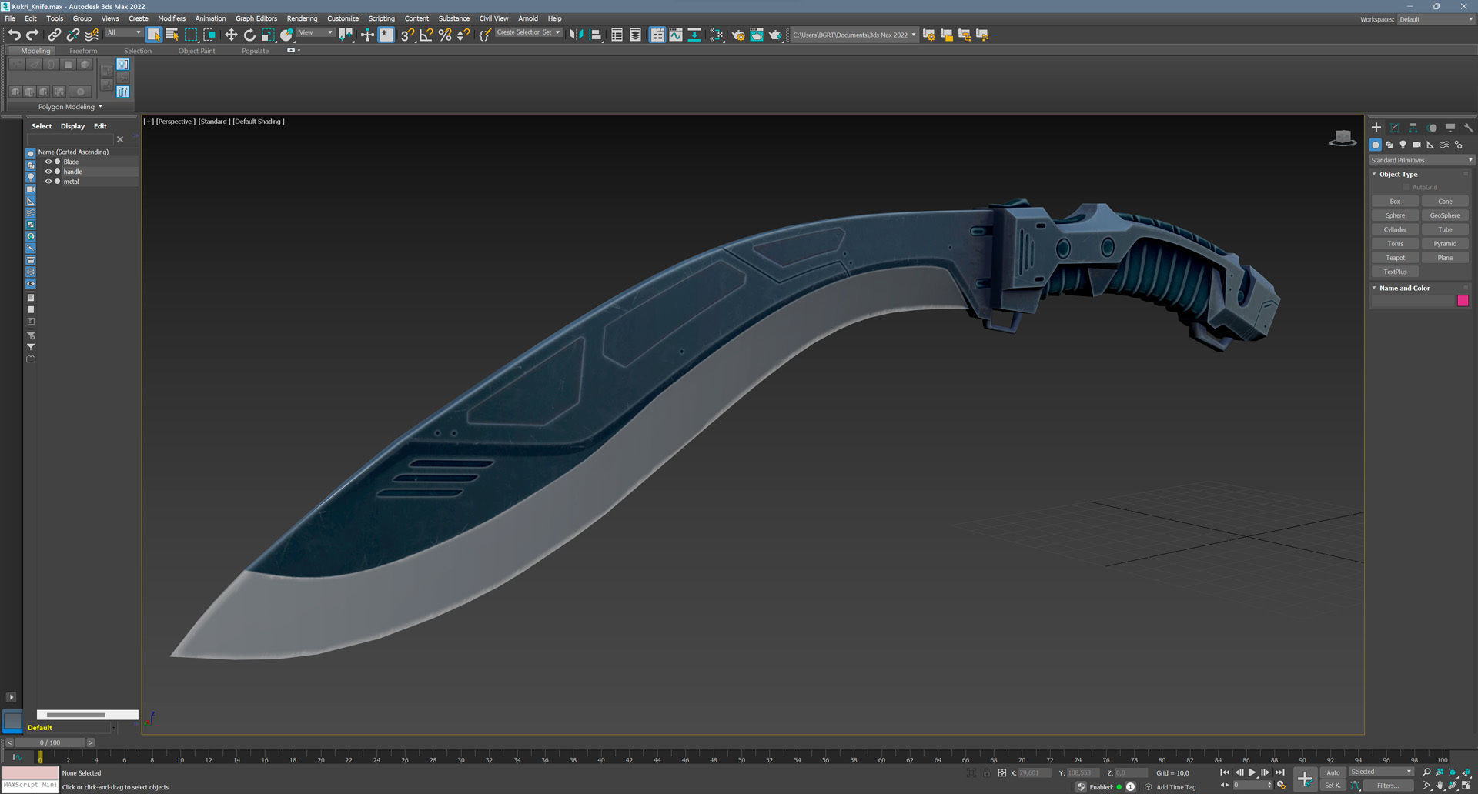This screenshot has height=794, width=1478.
Task: Open the project path dropdown
Action: (x=854, y=35)
